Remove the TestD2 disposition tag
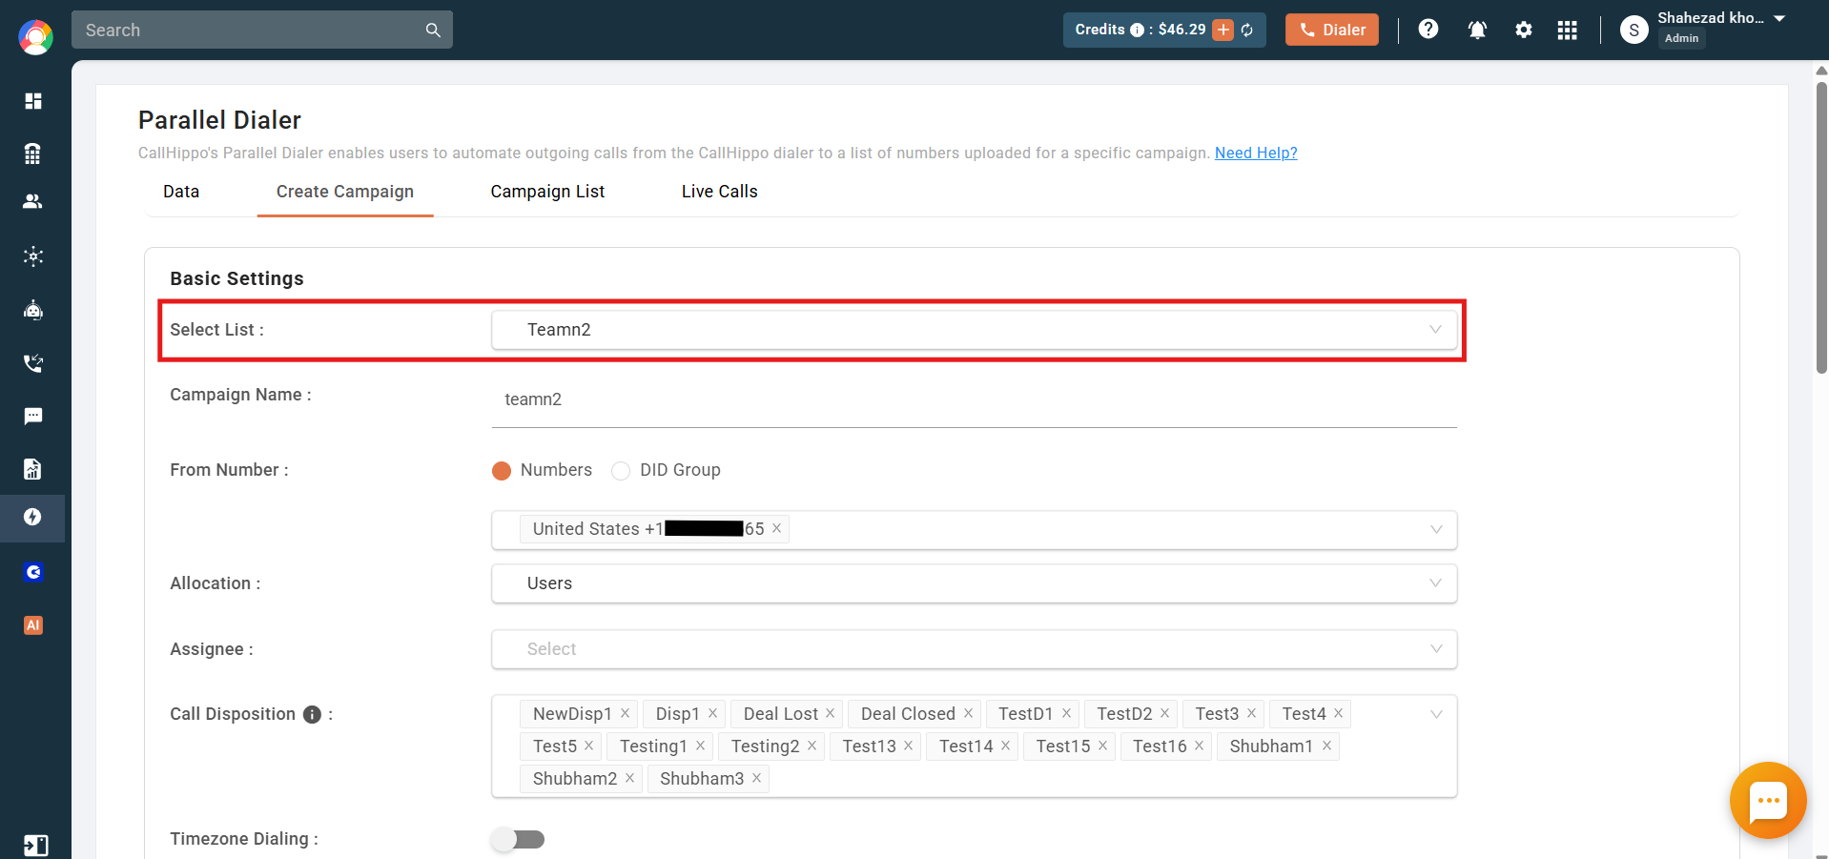 click(x=1165, y=713)
